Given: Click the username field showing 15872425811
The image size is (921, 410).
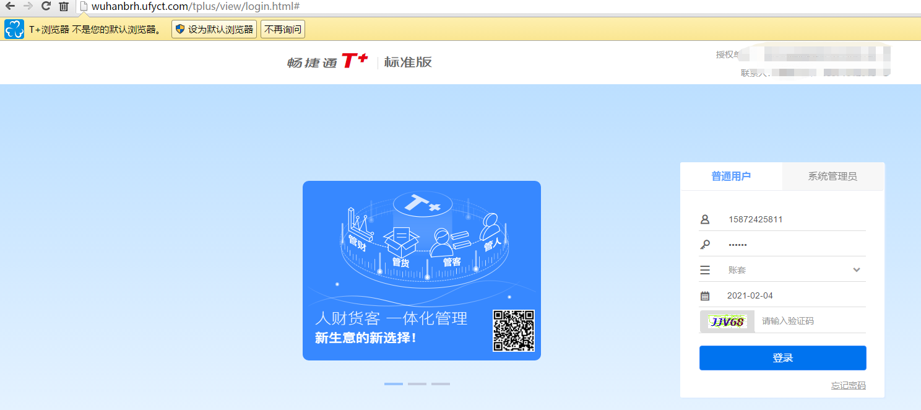Looking at the screenshot, I should [782, 219].
